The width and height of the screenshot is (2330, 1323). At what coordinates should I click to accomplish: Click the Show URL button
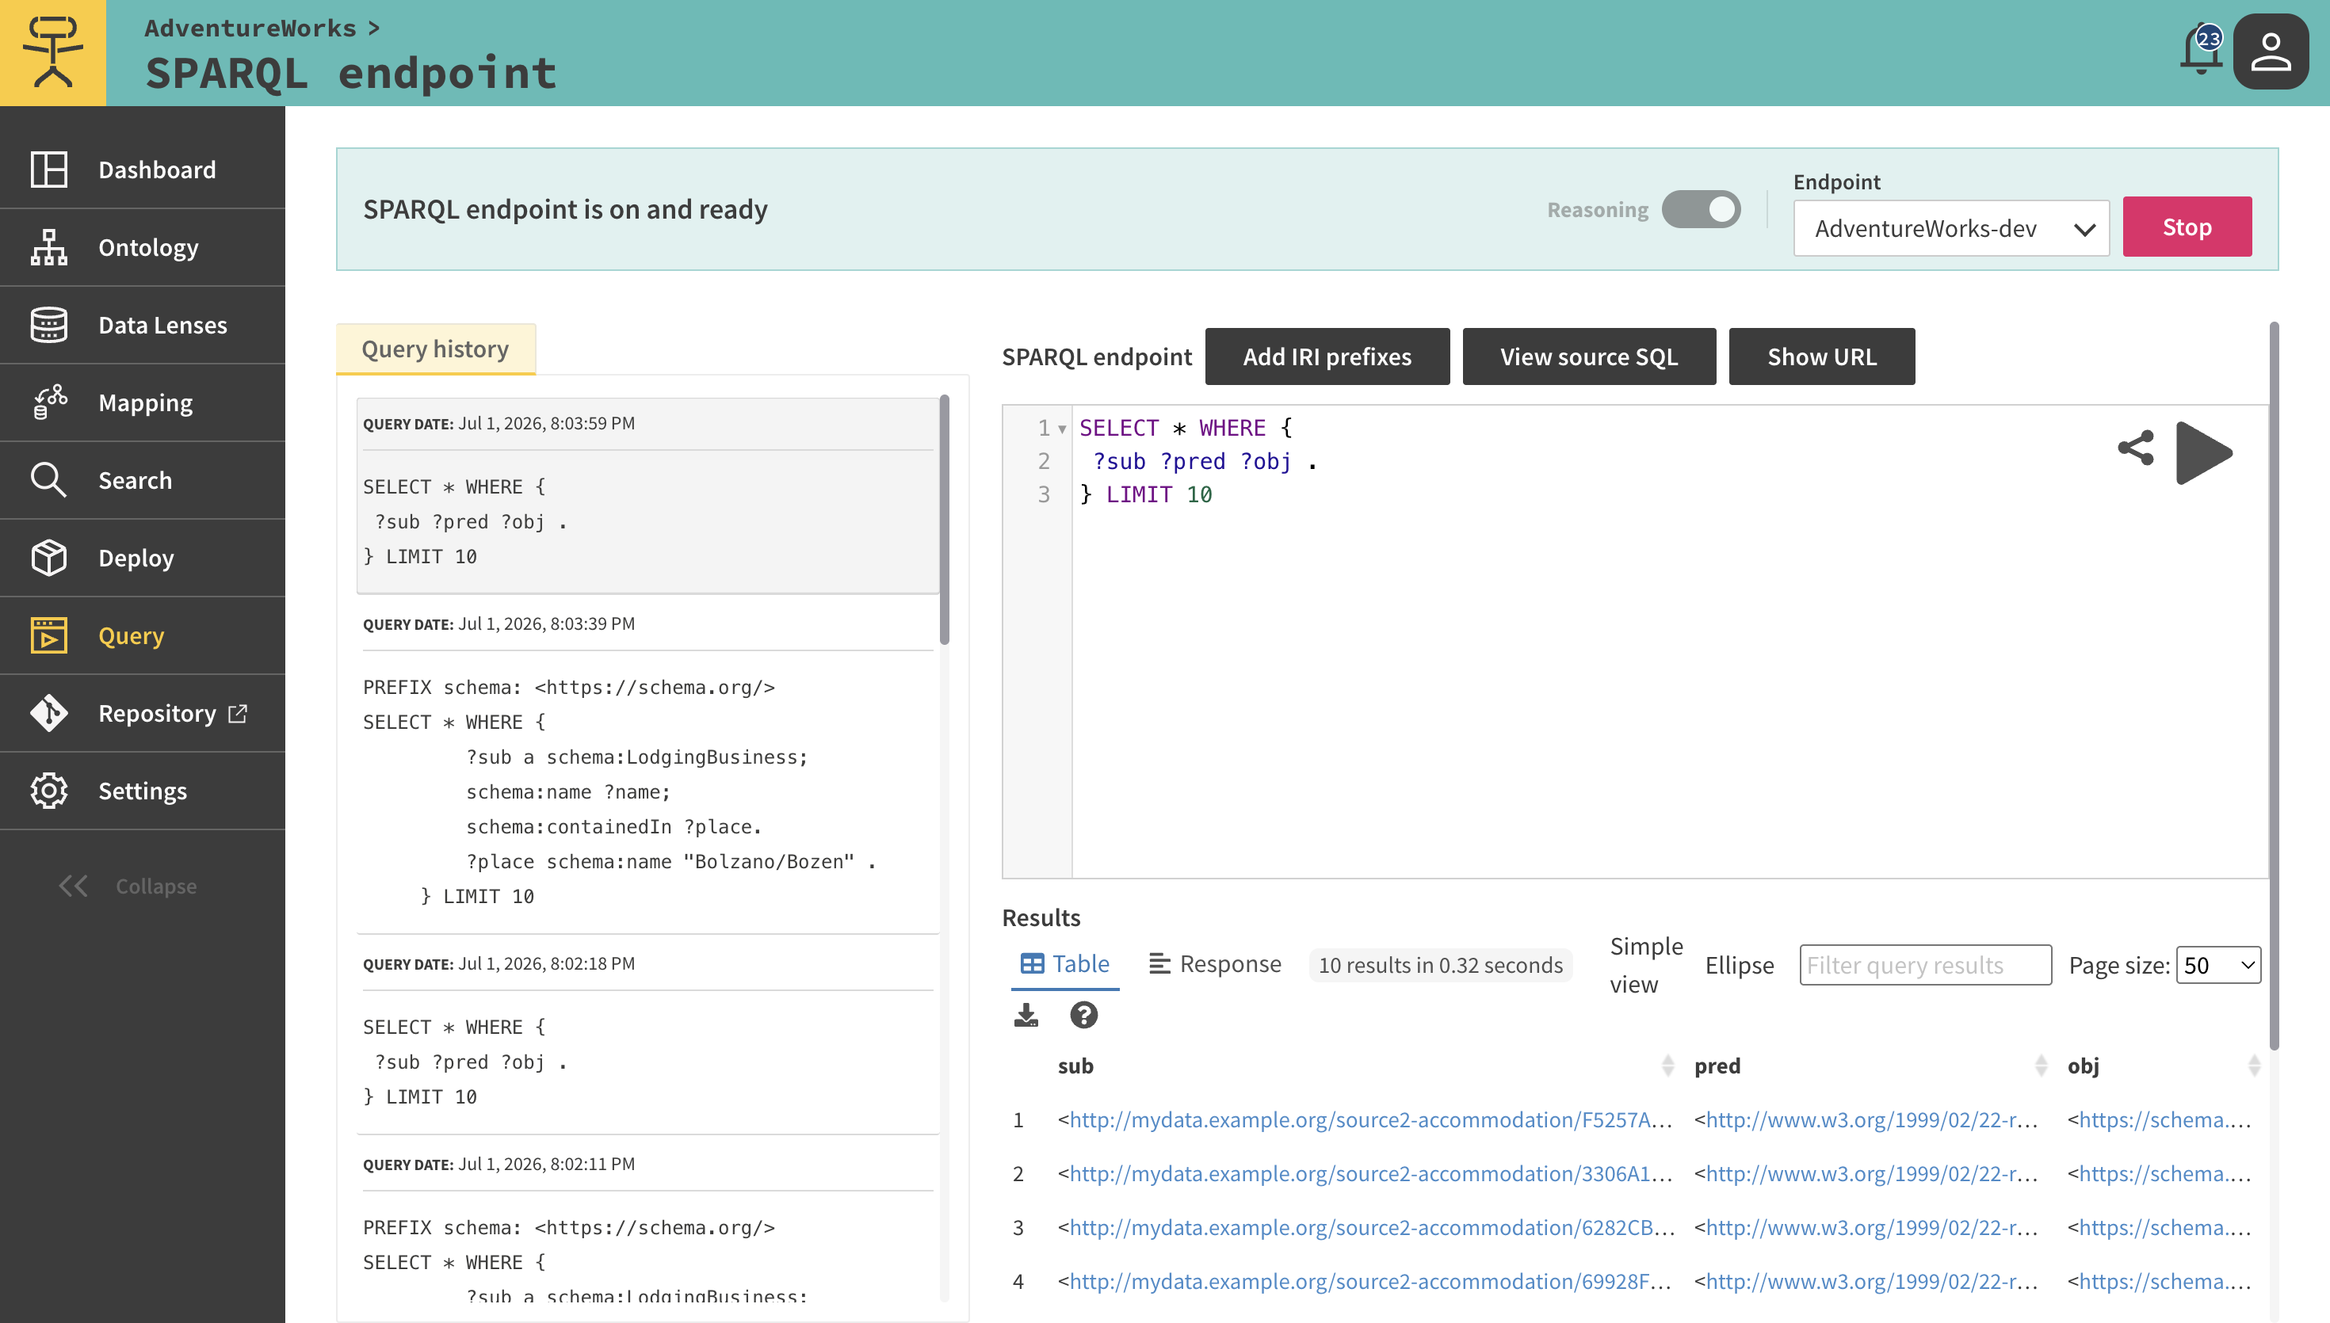click(x=1821, y=356)
